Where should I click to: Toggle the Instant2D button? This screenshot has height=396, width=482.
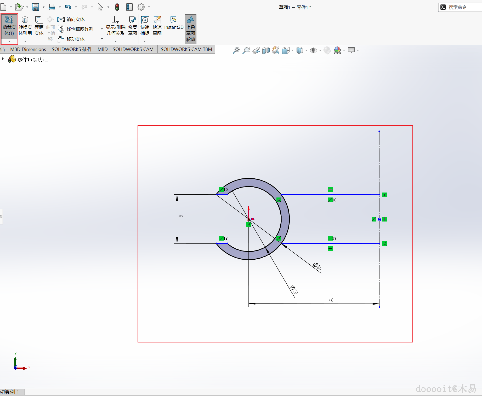[174, 23]
